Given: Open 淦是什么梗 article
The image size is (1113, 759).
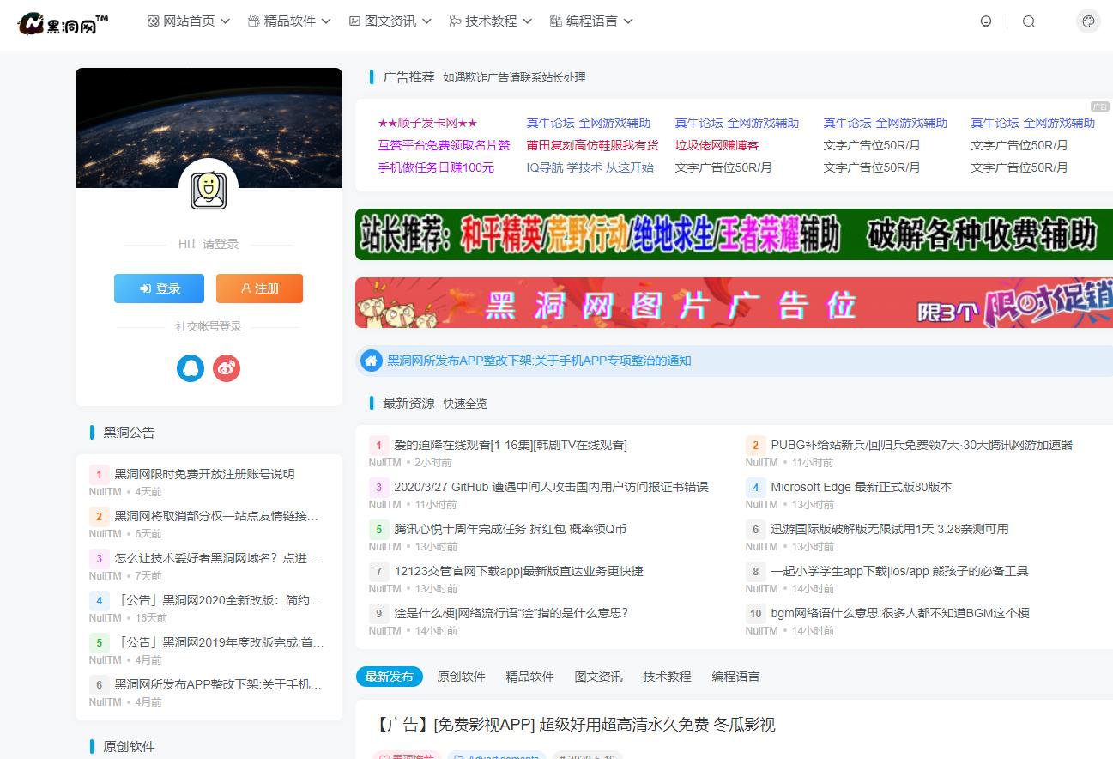Looking at the screenshot, I should click(x=511, y=613).
